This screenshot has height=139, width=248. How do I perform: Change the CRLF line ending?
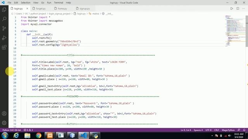pos(217,130)
